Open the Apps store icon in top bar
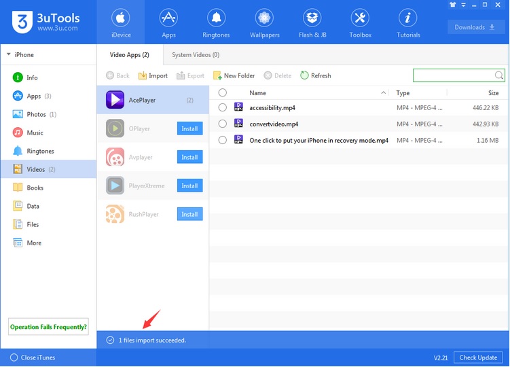The image size is (510, 367). click(x=168, y=22)
